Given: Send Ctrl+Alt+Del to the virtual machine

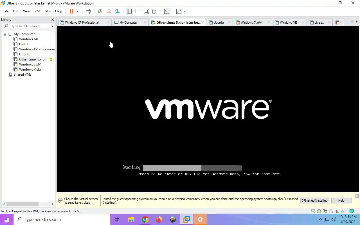Looking at the screenshot, I should click(88, 11).
